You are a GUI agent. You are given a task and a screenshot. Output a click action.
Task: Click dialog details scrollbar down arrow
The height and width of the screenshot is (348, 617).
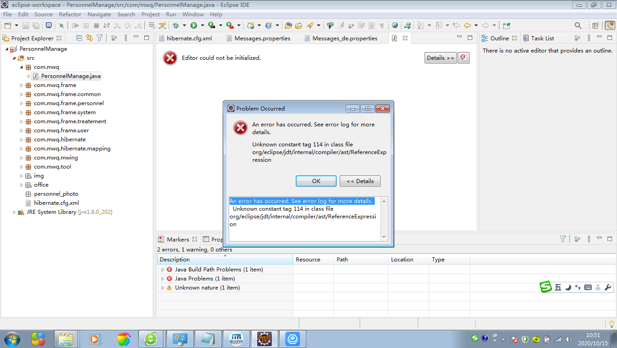(384, 237)
